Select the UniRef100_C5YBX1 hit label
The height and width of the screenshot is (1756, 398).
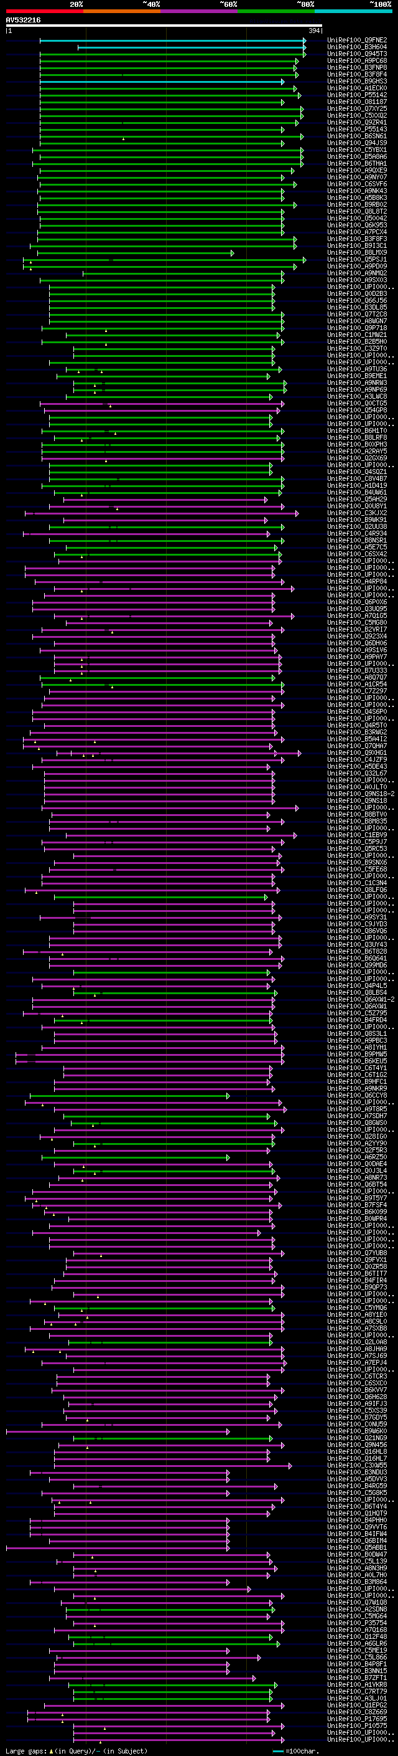tap(357, 149)
